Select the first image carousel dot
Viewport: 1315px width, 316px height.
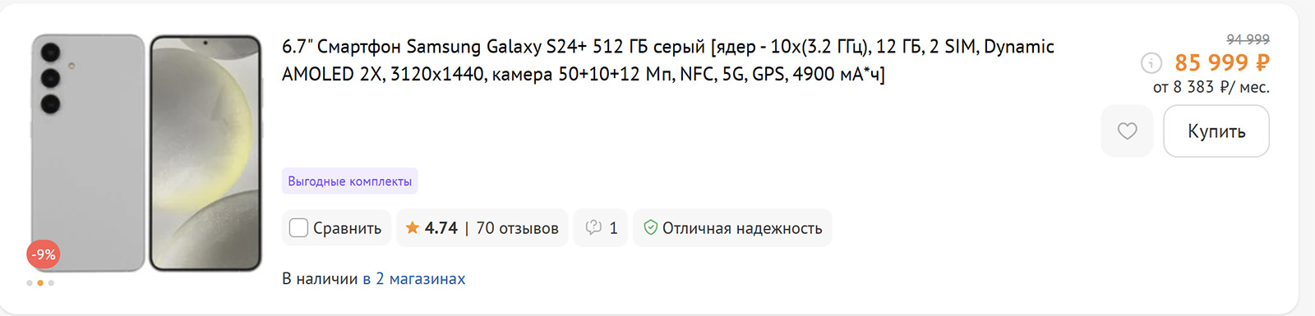click(30, 282)
